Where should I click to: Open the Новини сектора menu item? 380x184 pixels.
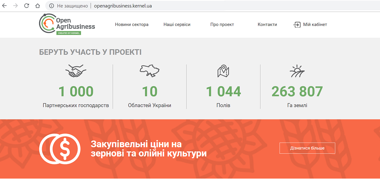click(132, 24)
